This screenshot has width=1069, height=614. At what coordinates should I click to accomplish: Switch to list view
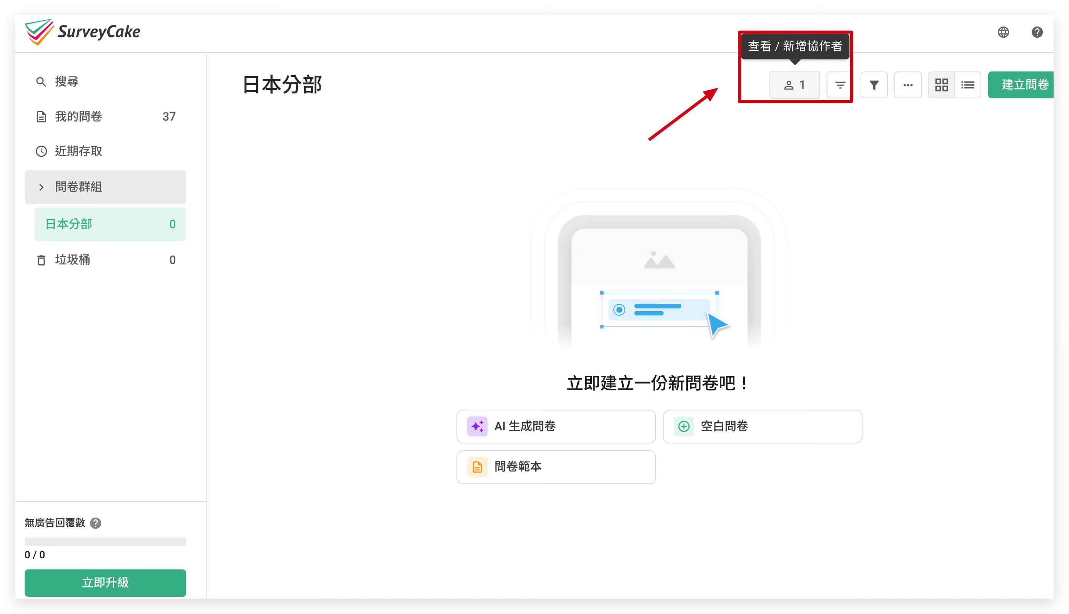(968, 85)
